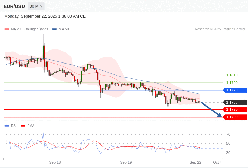This screenshot has height=168, width=248.
Task: Click the MA 20 + Bollinger Bands legend swatch
Action: (7, 29)
